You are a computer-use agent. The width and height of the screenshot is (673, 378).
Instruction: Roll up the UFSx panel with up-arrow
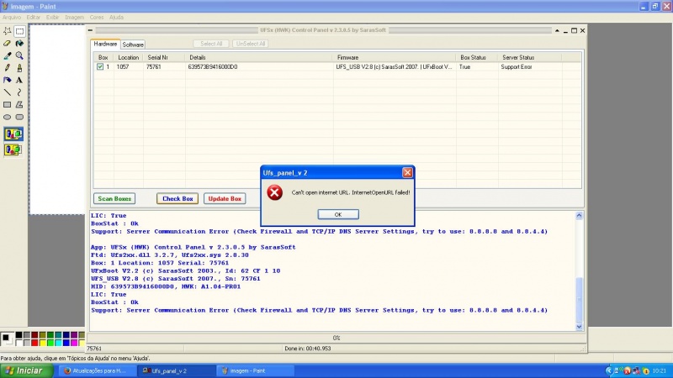[x=557, y=30]
